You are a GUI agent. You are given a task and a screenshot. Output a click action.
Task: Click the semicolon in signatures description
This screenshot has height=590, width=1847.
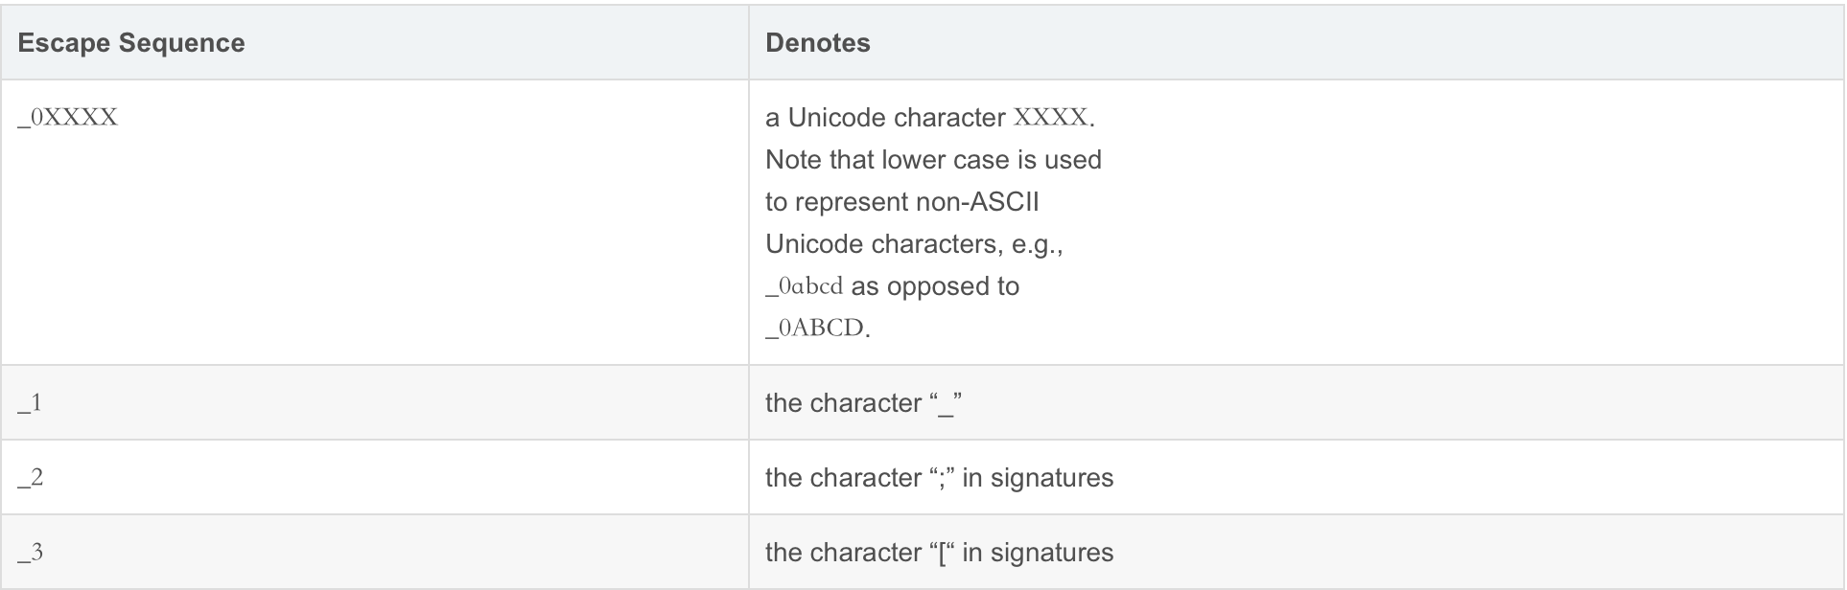pos(939,478)
